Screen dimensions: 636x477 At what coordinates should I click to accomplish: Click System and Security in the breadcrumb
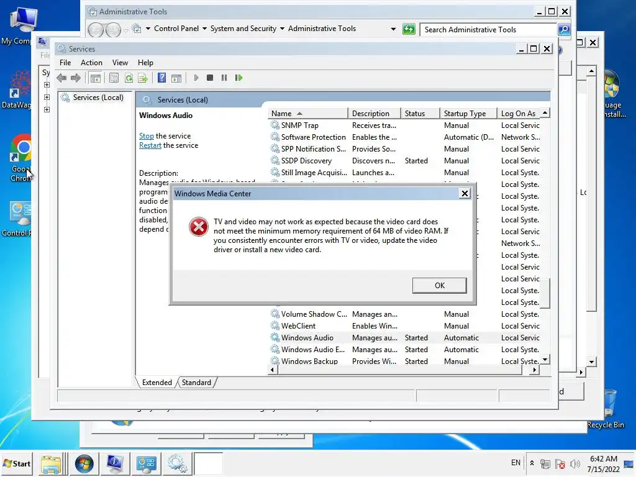click(243, 29)
